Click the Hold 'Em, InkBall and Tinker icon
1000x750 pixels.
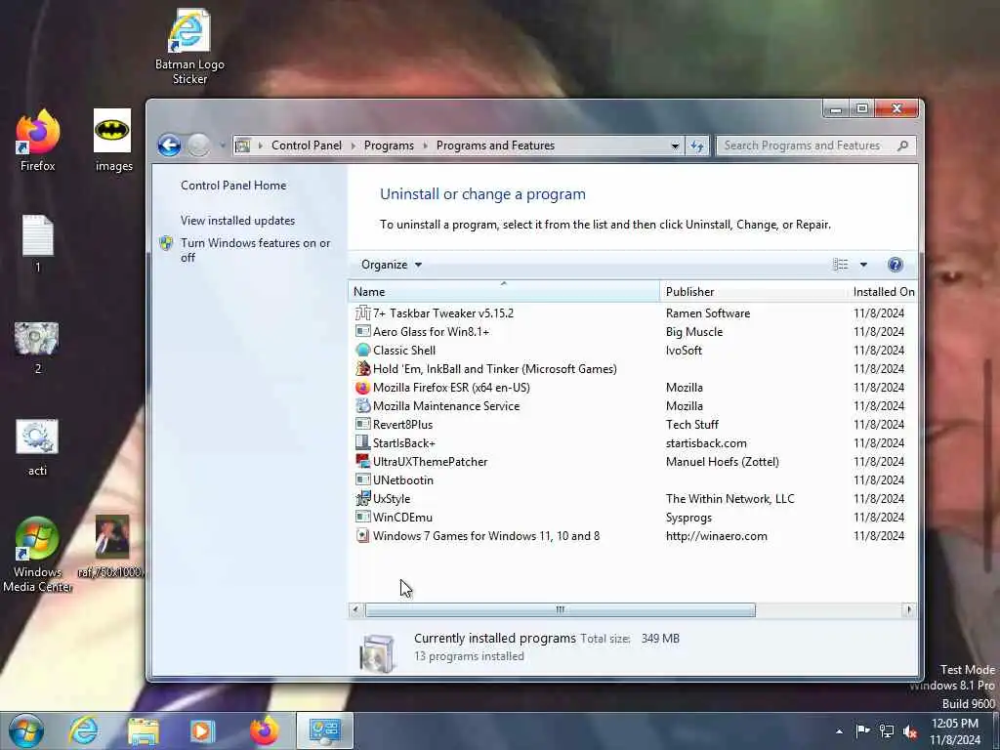pyautogui.click(x=363, y=368)
